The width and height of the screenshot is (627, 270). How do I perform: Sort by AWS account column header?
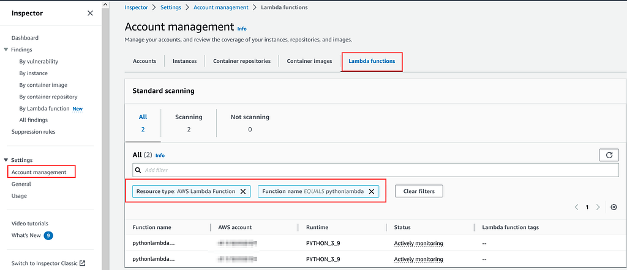tap(235, 227)
